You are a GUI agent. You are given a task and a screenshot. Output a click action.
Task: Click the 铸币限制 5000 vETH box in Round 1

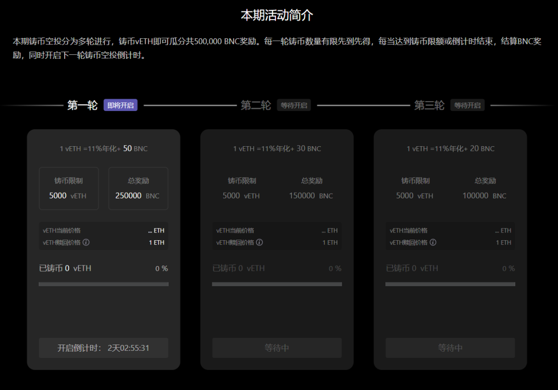(69, 189)
